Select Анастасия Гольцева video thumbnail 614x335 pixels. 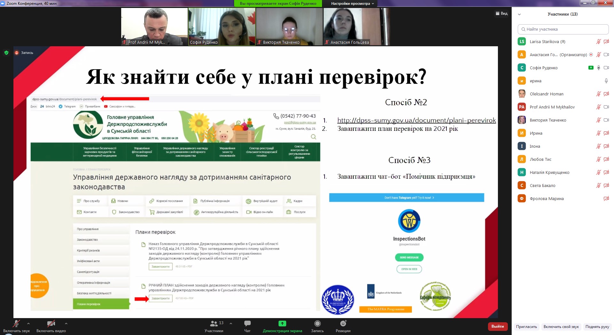357,27
